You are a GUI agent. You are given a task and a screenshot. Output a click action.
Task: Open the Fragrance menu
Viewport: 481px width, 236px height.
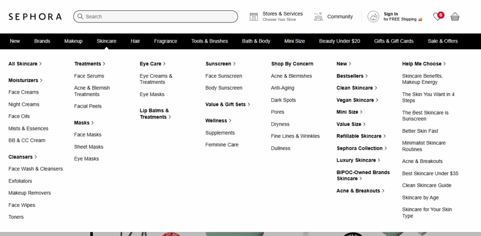(166, 41)
